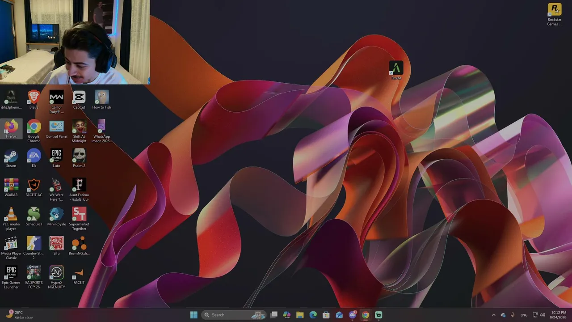Open the Epic Games Launcher shortcut
Viewport: 572px width, 322px height.
click(11, 277)
